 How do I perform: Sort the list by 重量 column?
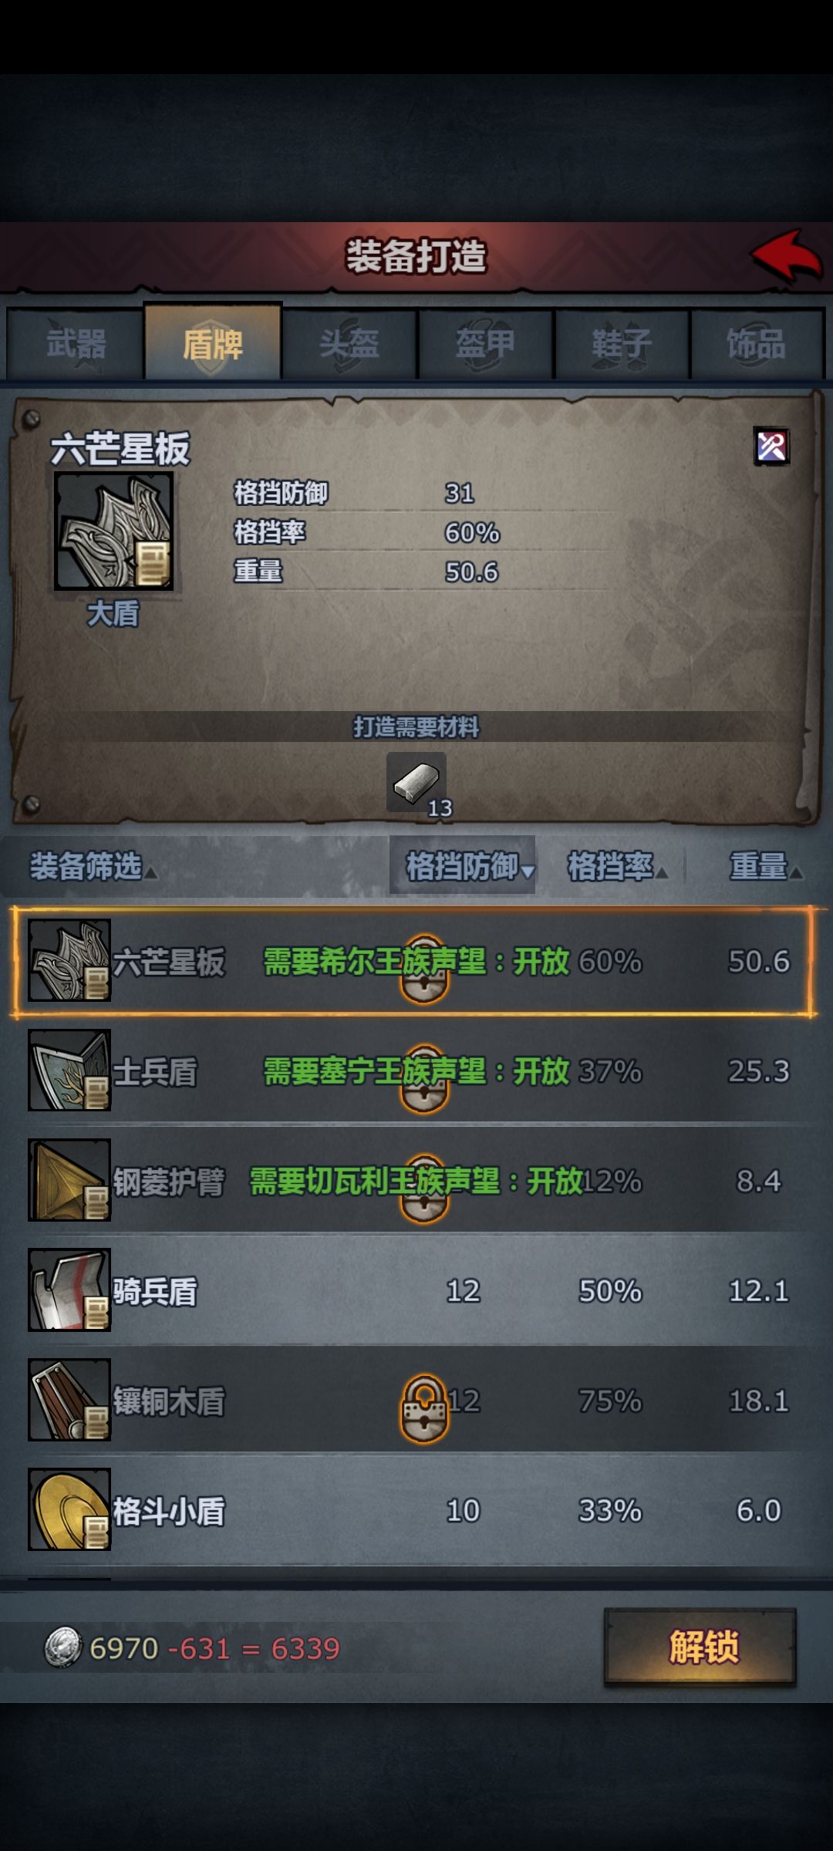(x=765, y=866)
